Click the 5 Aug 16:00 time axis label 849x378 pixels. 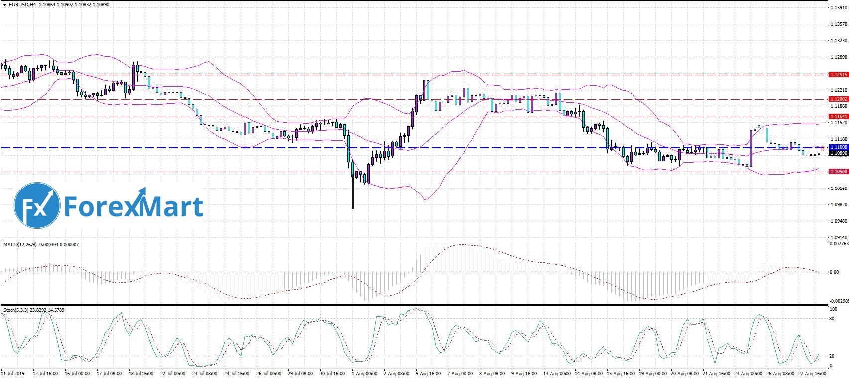point(428,373)
